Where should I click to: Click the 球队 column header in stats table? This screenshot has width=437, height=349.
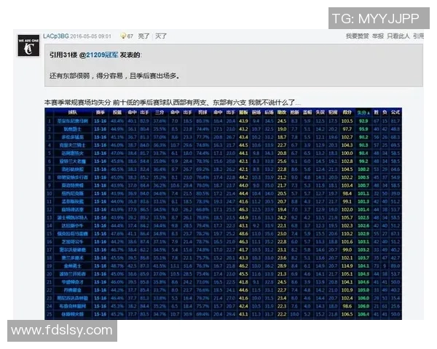click(72, 112)
